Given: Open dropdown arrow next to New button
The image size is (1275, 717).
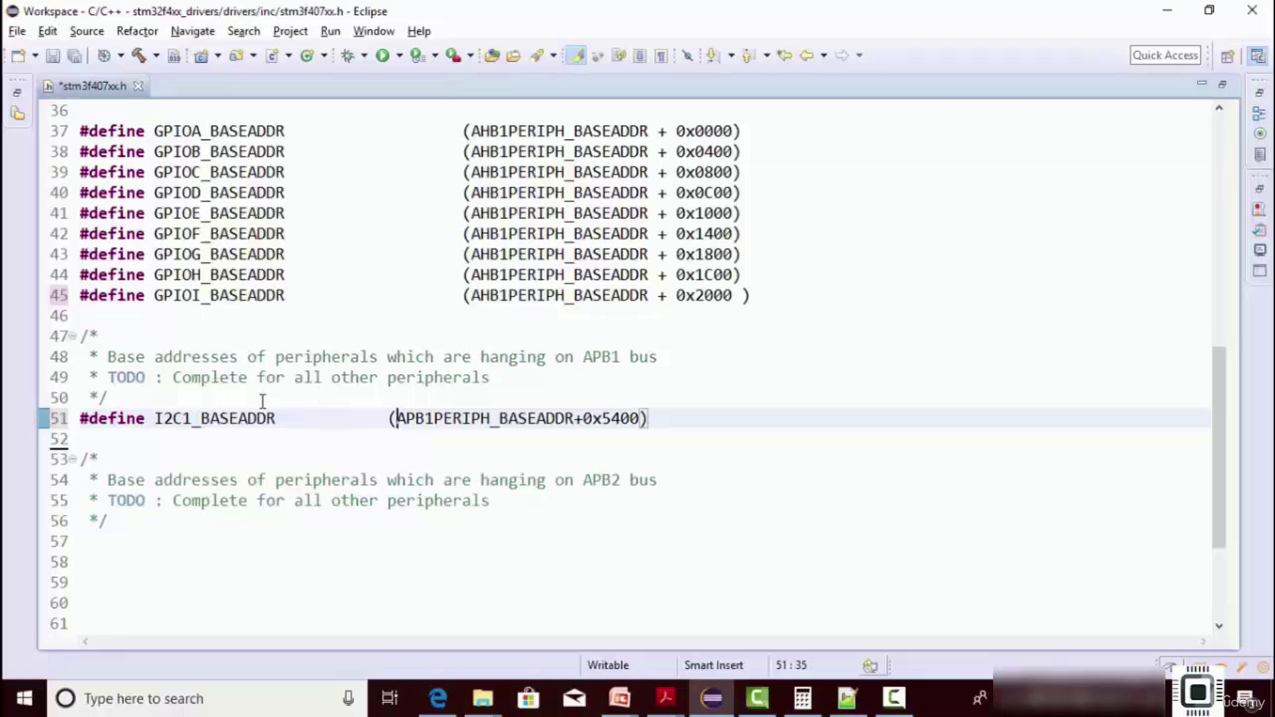Looking at the screenshot, I should point(34,56).
